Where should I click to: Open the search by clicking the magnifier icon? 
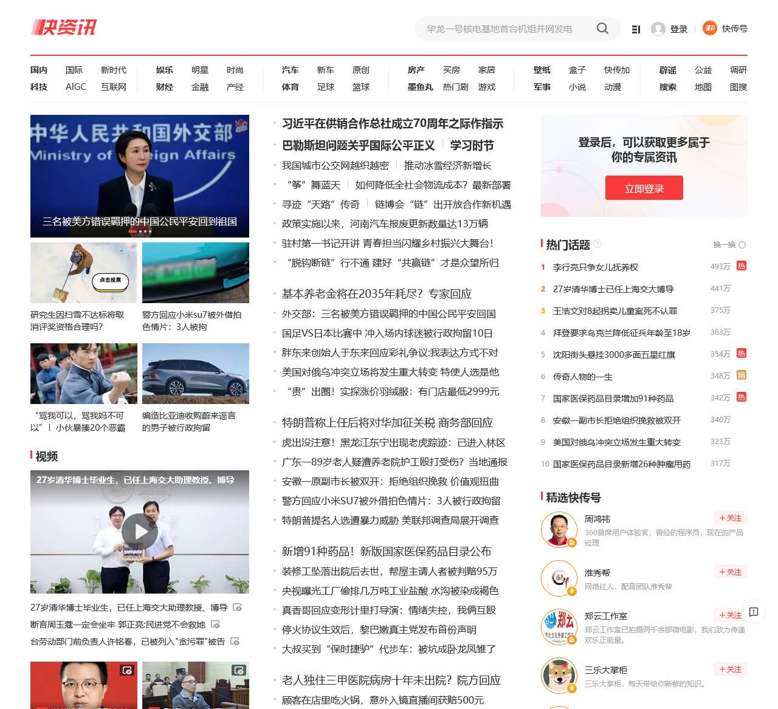[602, 29]
